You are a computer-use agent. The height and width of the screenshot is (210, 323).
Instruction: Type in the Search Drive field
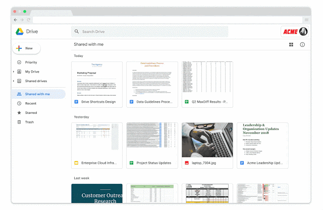pyautogui.click(x=151, y=32)
